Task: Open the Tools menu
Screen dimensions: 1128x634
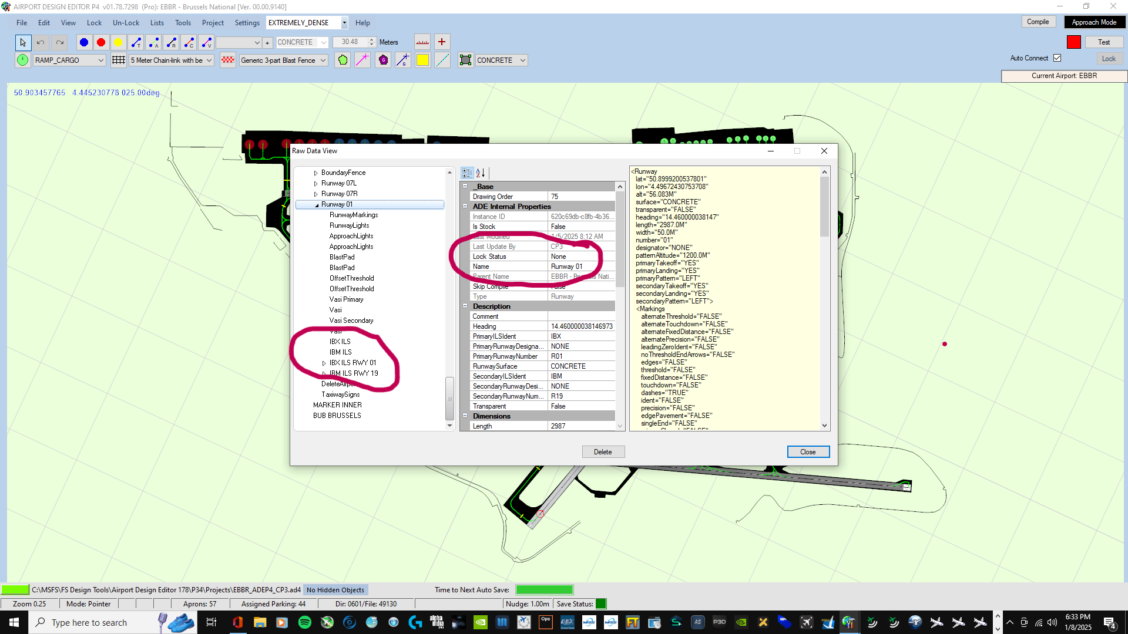Action: coord(183,23)
